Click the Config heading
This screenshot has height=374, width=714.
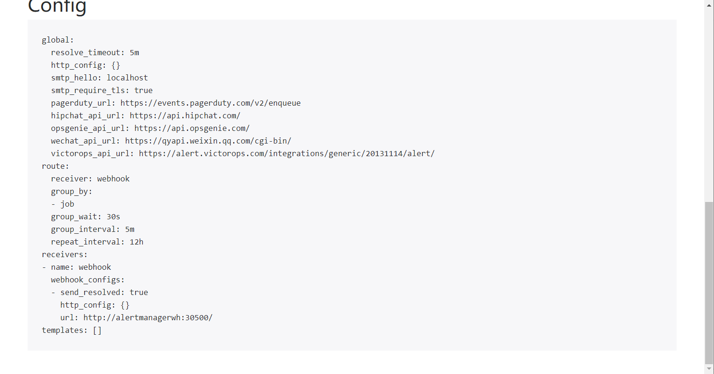57,7
